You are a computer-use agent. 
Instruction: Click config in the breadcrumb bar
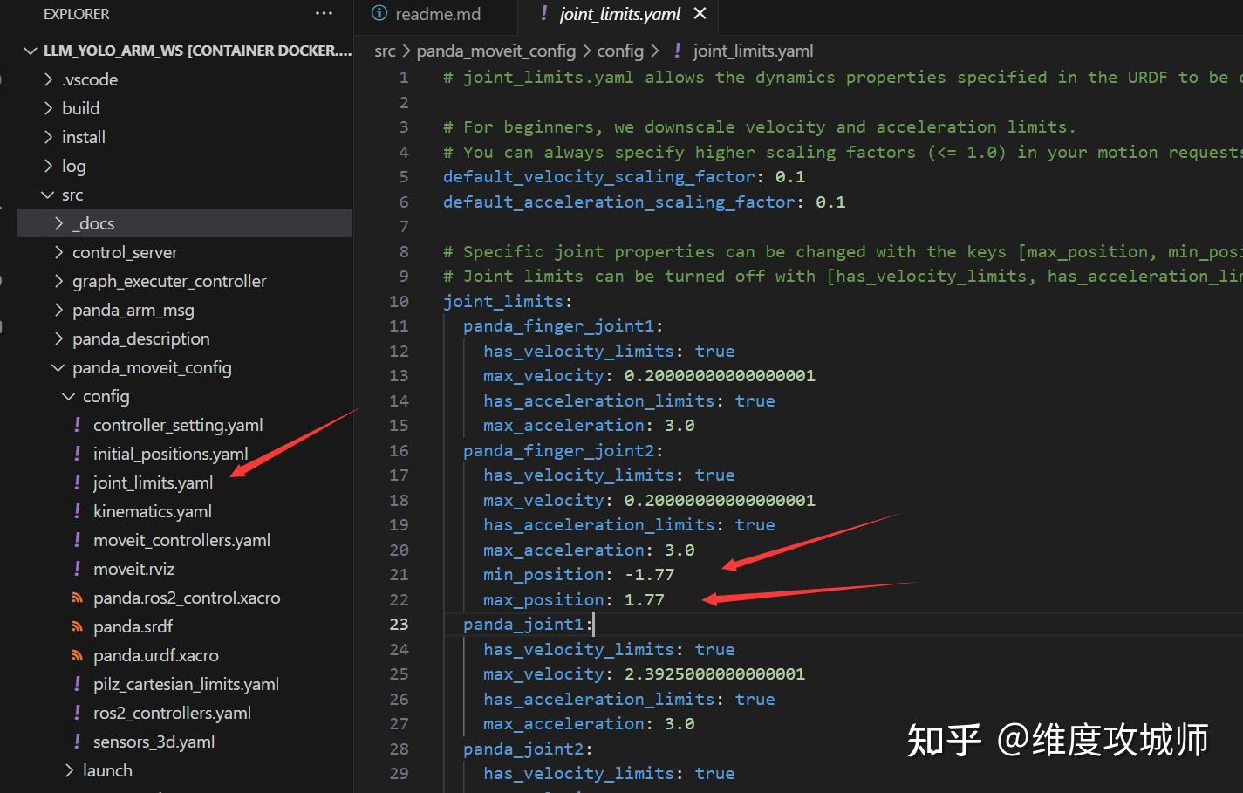point(620,51)
